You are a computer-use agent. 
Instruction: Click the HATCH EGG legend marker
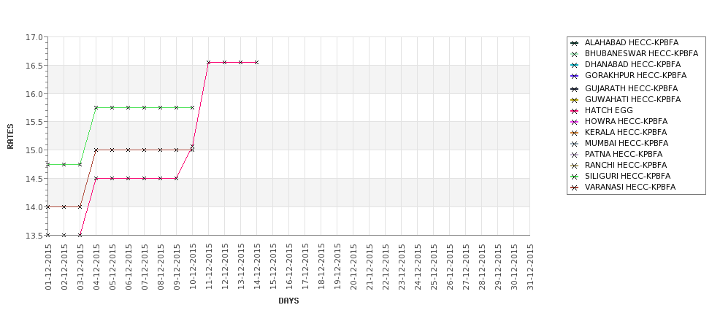575,111
